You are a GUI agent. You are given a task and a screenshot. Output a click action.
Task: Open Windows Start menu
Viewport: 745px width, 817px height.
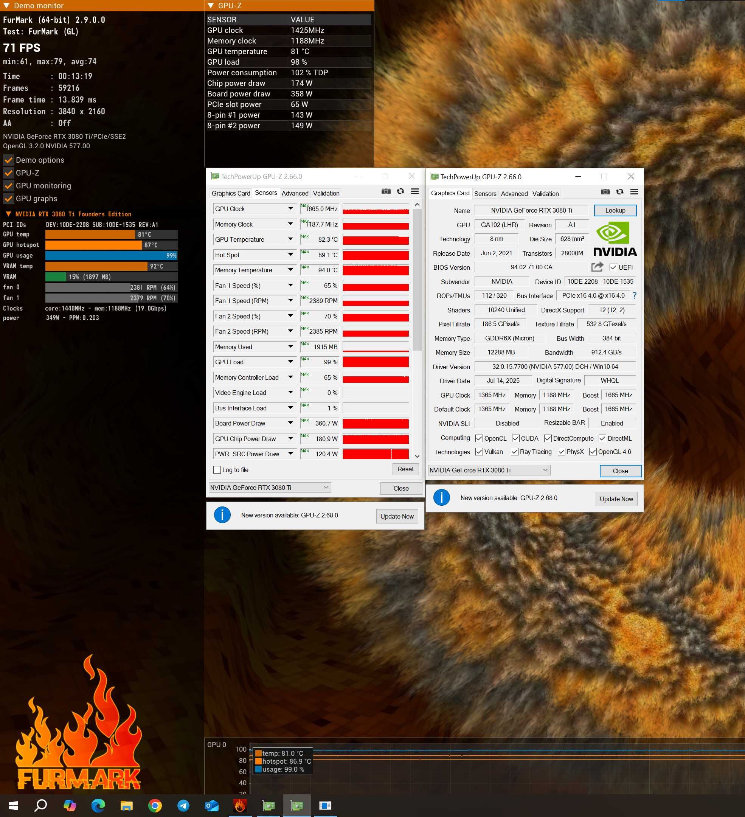pyautogui.click(x=13, y=805)
